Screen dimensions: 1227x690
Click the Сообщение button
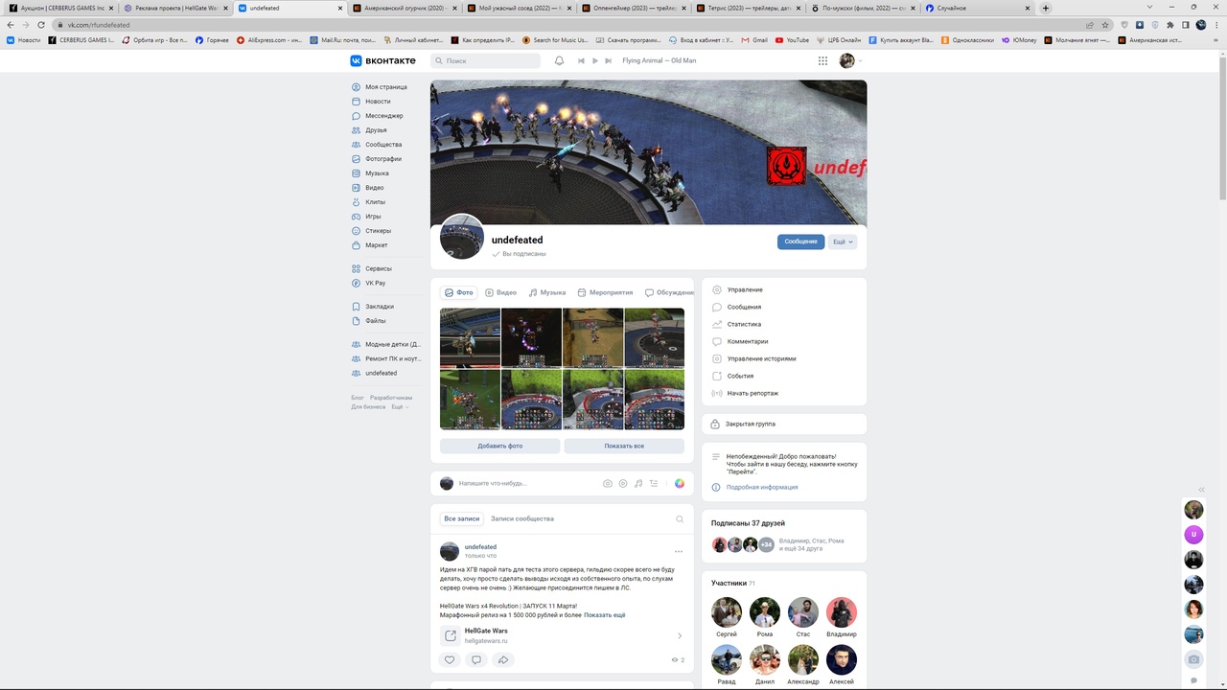click(800, 241)
